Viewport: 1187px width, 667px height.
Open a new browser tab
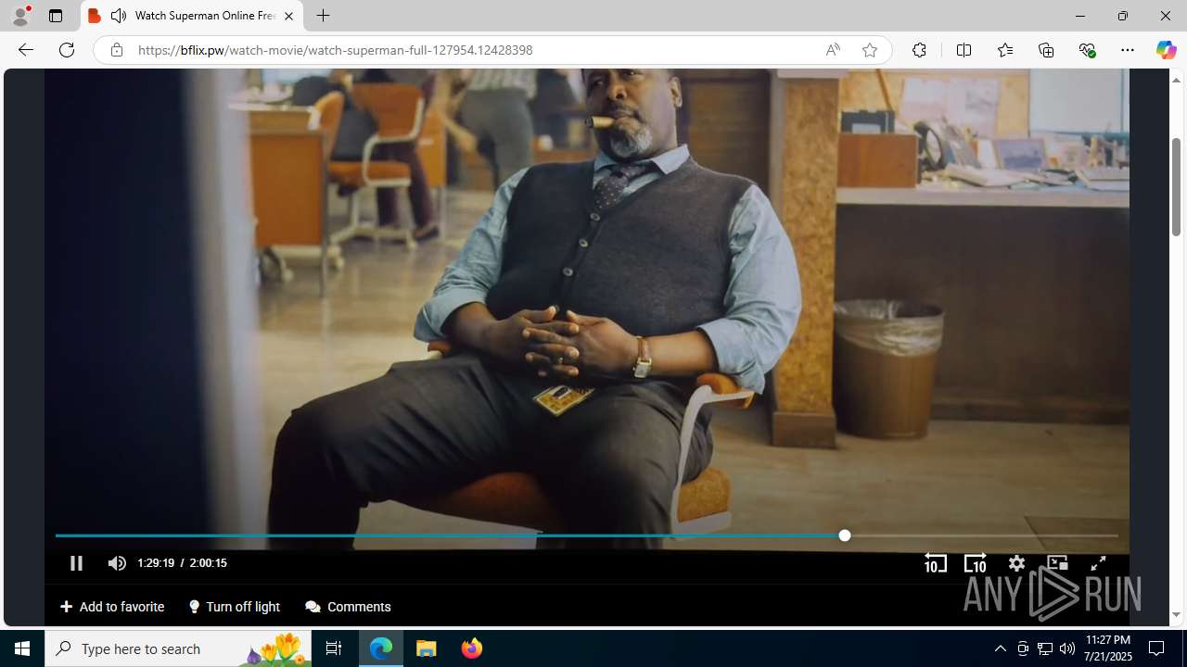click(323, 16)
